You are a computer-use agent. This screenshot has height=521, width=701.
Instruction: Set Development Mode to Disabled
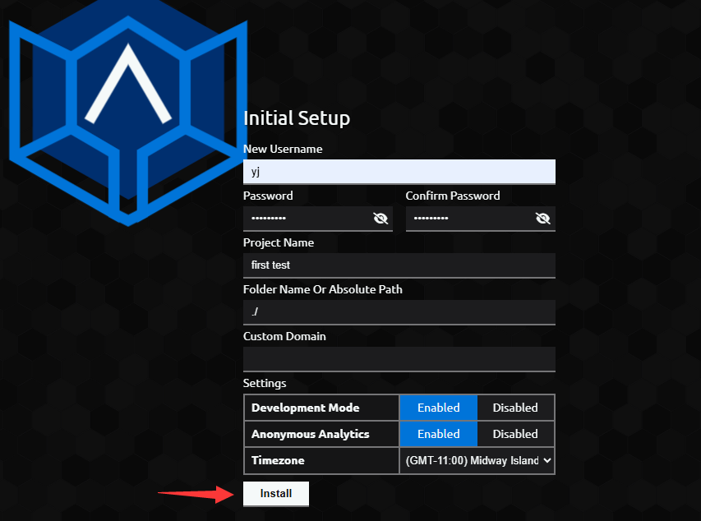(x=515, y=408)
